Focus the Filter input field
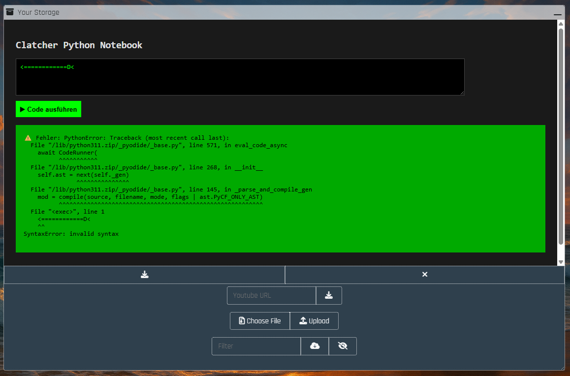This screenshot has width=570, height=376. coord(256,346)
